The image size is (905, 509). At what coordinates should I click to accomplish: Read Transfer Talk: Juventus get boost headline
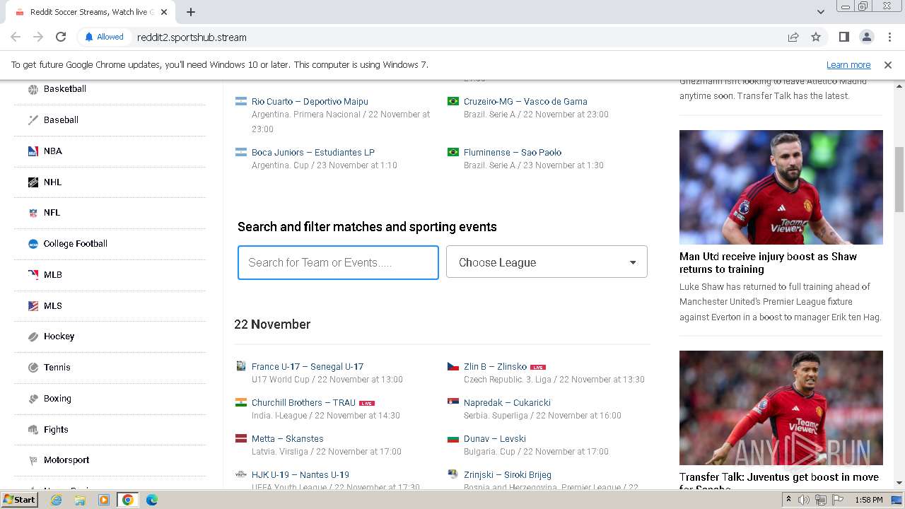779,482
